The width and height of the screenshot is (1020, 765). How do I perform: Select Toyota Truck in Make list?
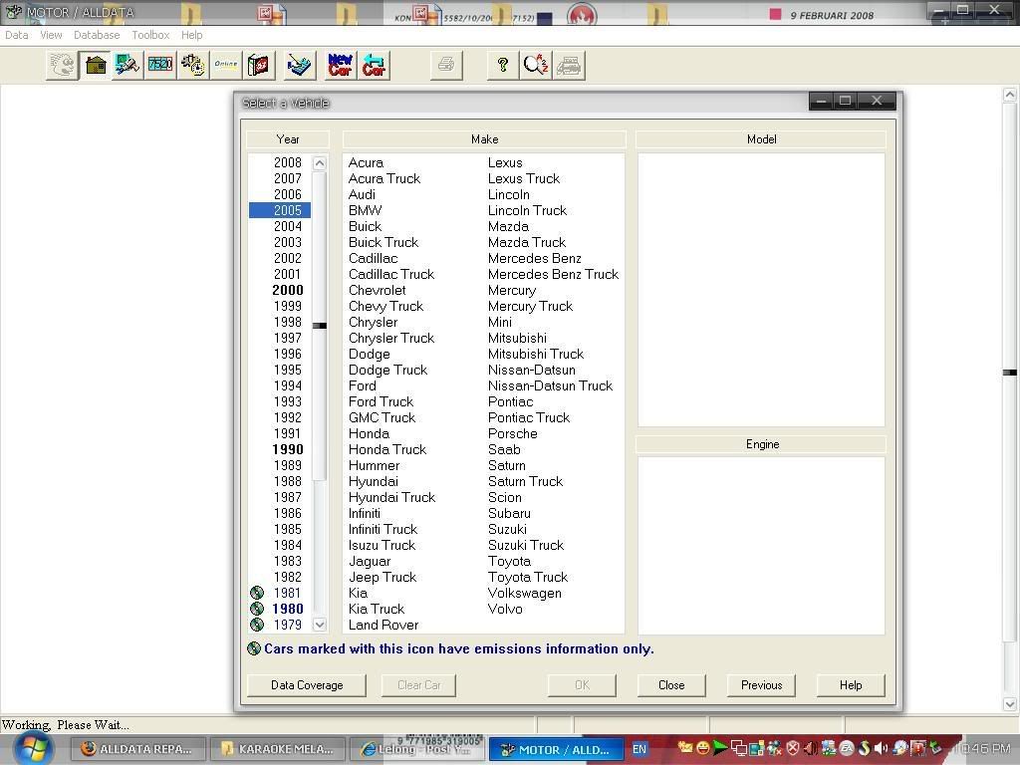point(528,577)
